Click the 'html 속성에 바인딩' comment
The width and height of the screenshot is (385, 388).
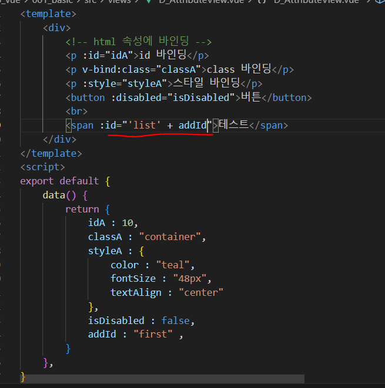139,41
